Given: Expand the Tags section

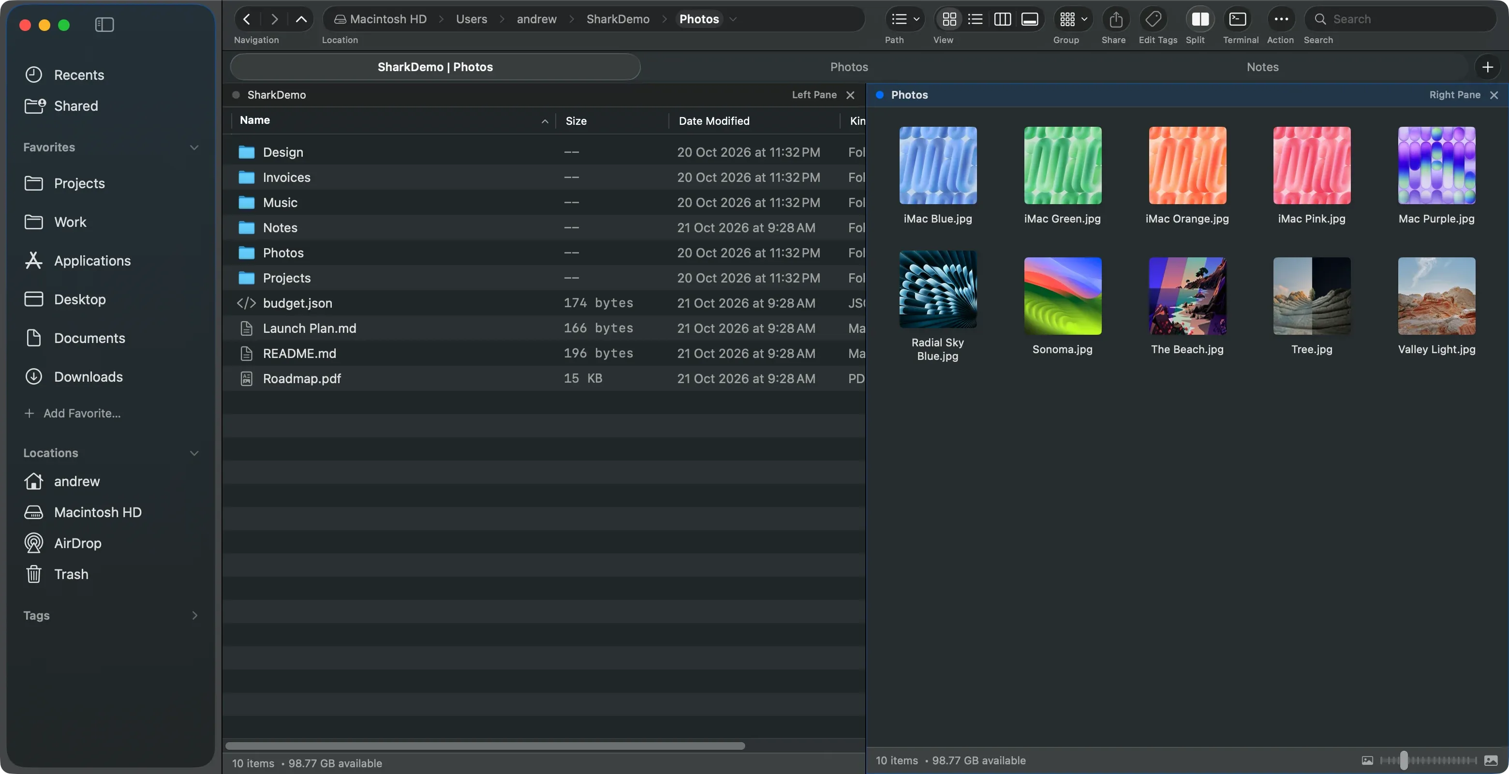Looking at the screenshot, I should tap(194, 615).
